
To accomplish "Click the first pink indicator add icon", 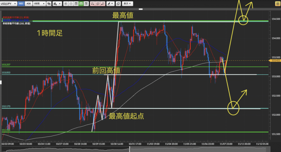I will click(92, 4).
